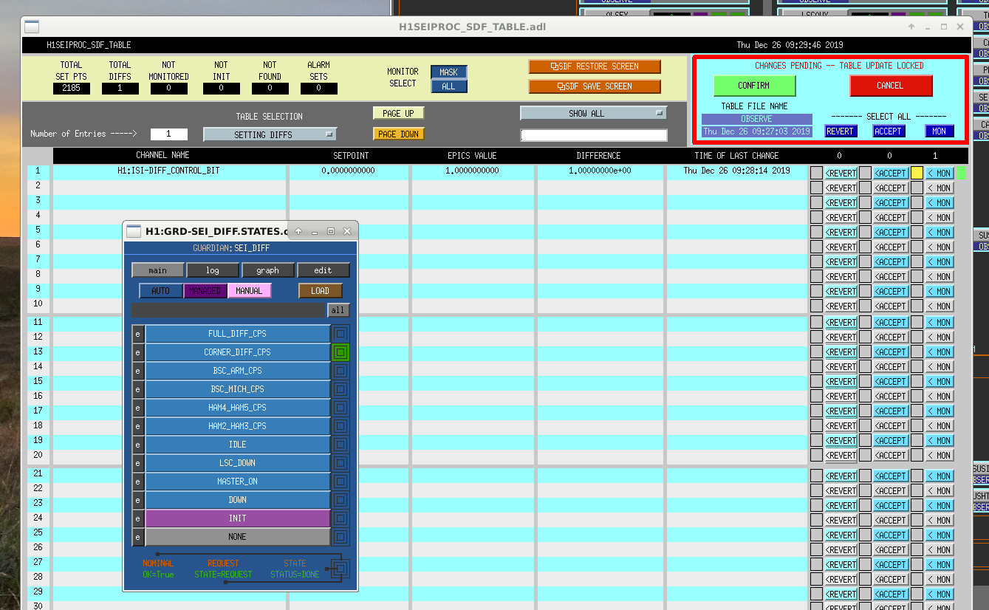Screen dimensions: 989x610
Task: Click the status square icon in the guardian footer
Action: click(x=340, y=569)
